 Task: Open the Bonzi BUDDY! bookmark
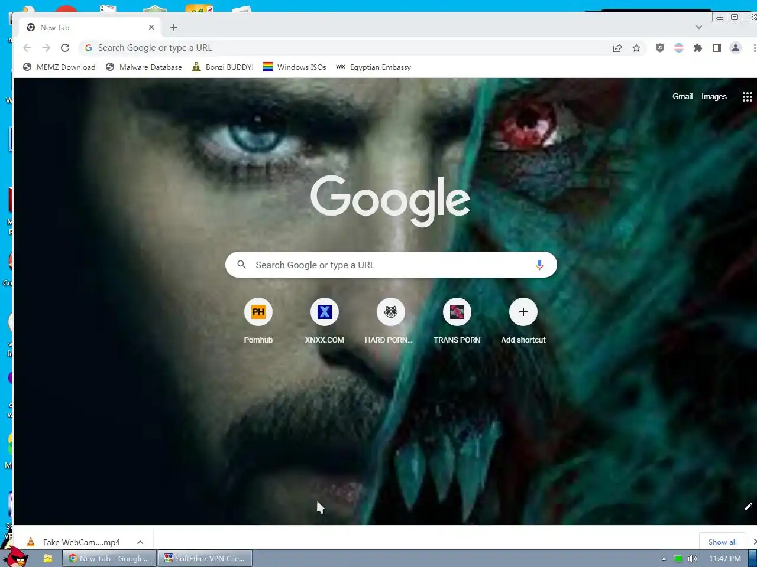click(223, 67)
